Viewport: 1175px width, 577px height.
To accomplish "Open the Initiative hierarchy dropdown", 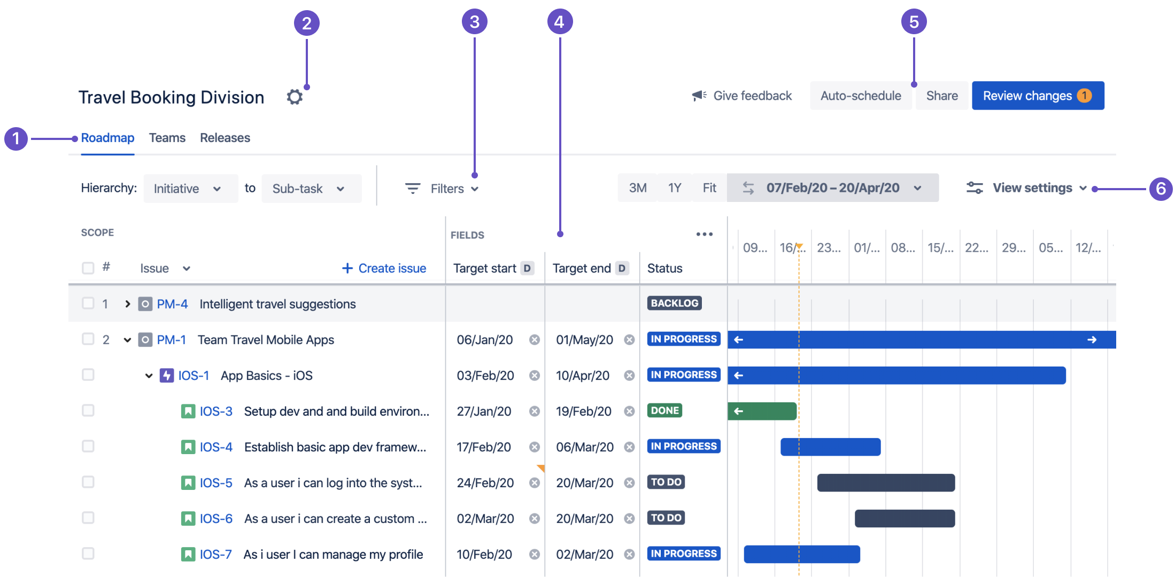I will tap(190, 189).
